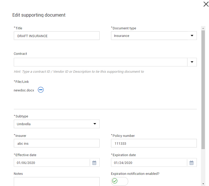The image size is (209, 186).
Task: Click scrollbar down arrow
Action: click(203, 183)
